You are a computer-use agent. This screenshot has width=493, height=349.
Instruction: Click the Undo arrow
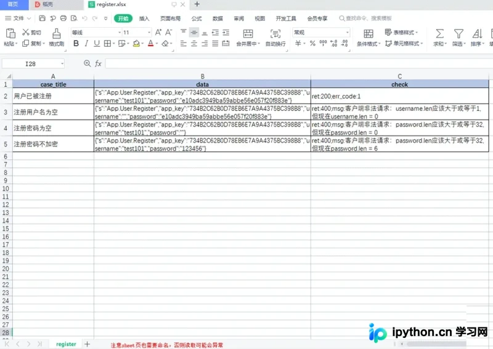pos(84,18)
